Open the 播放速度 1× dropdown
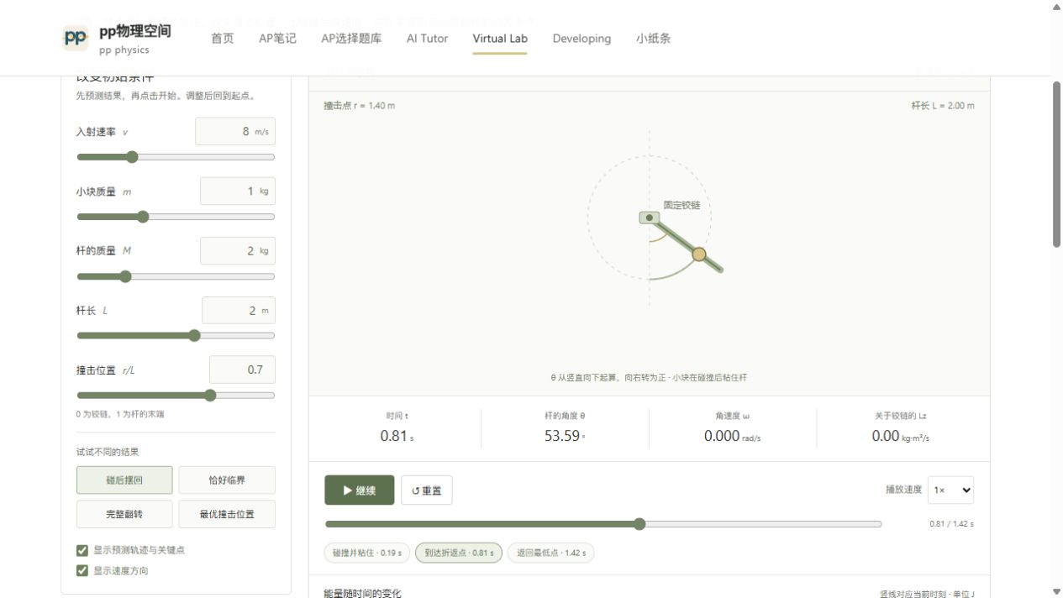 click(950, 490)
